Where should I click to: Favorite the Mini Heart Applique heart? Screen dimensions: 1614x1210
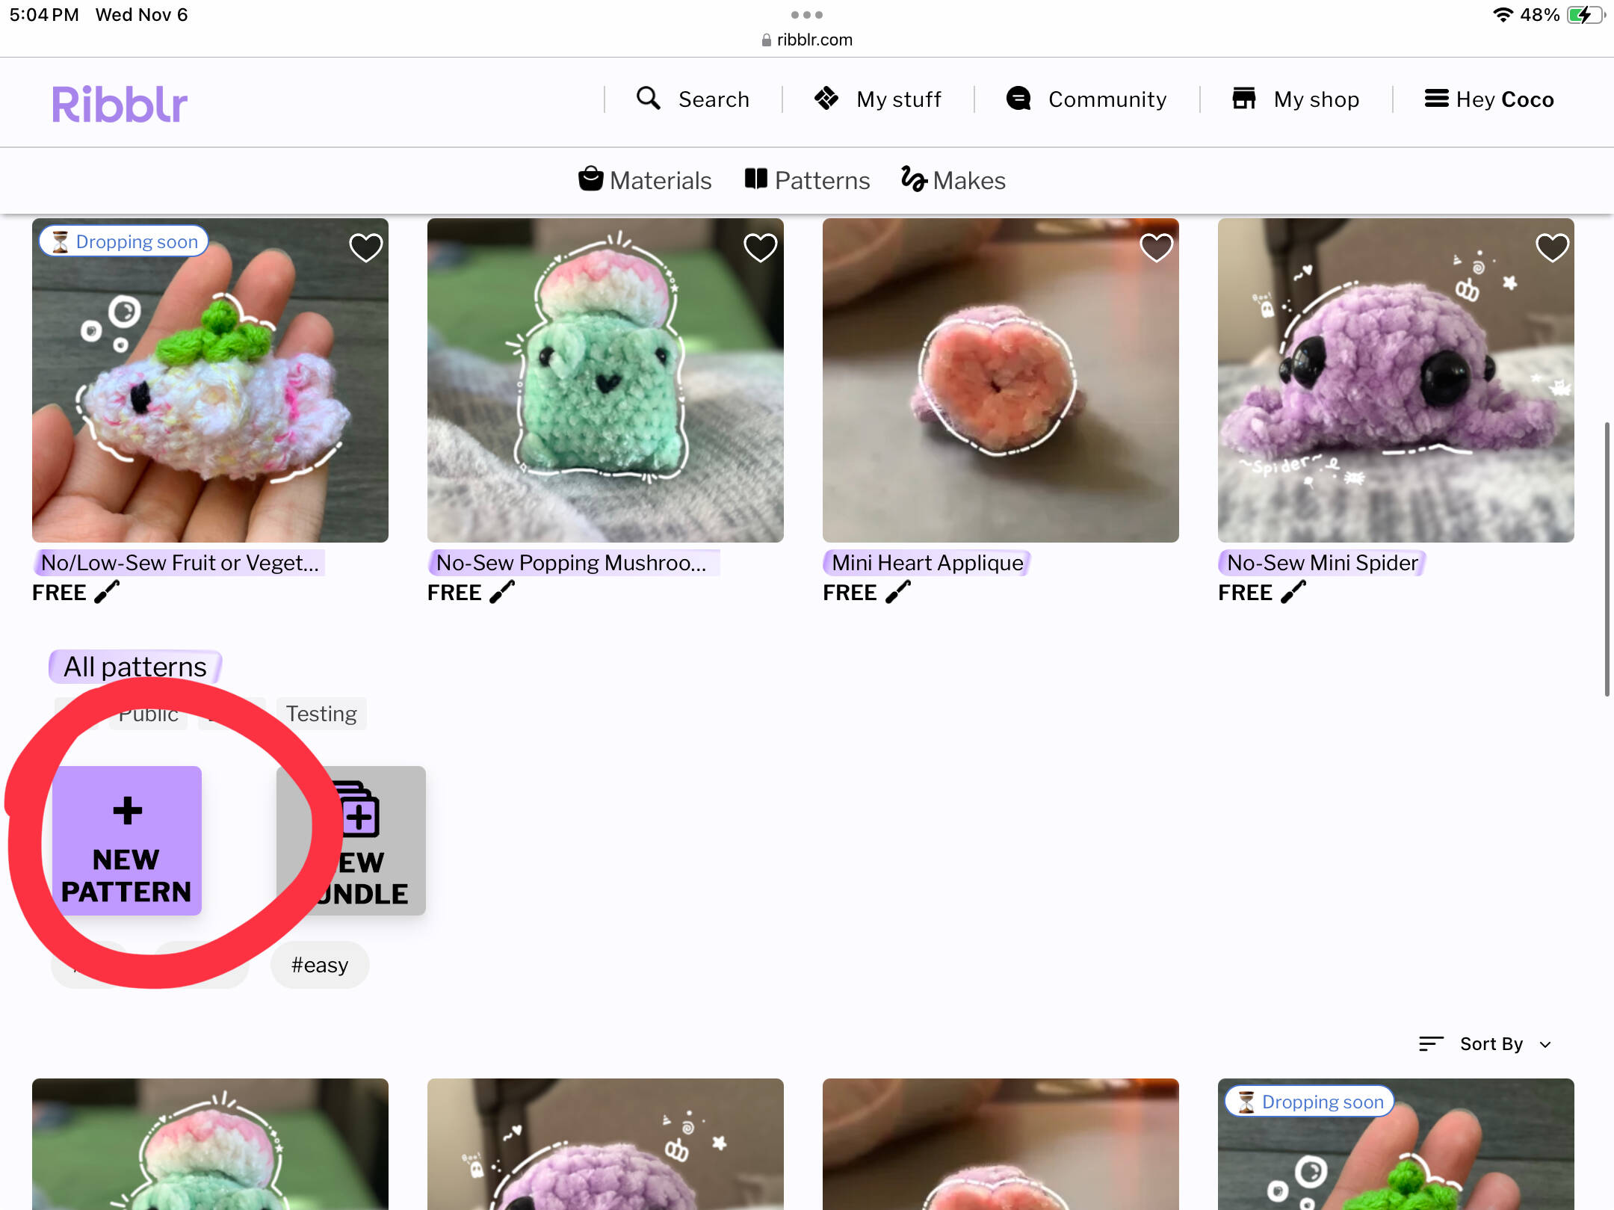coord(1157,247)
